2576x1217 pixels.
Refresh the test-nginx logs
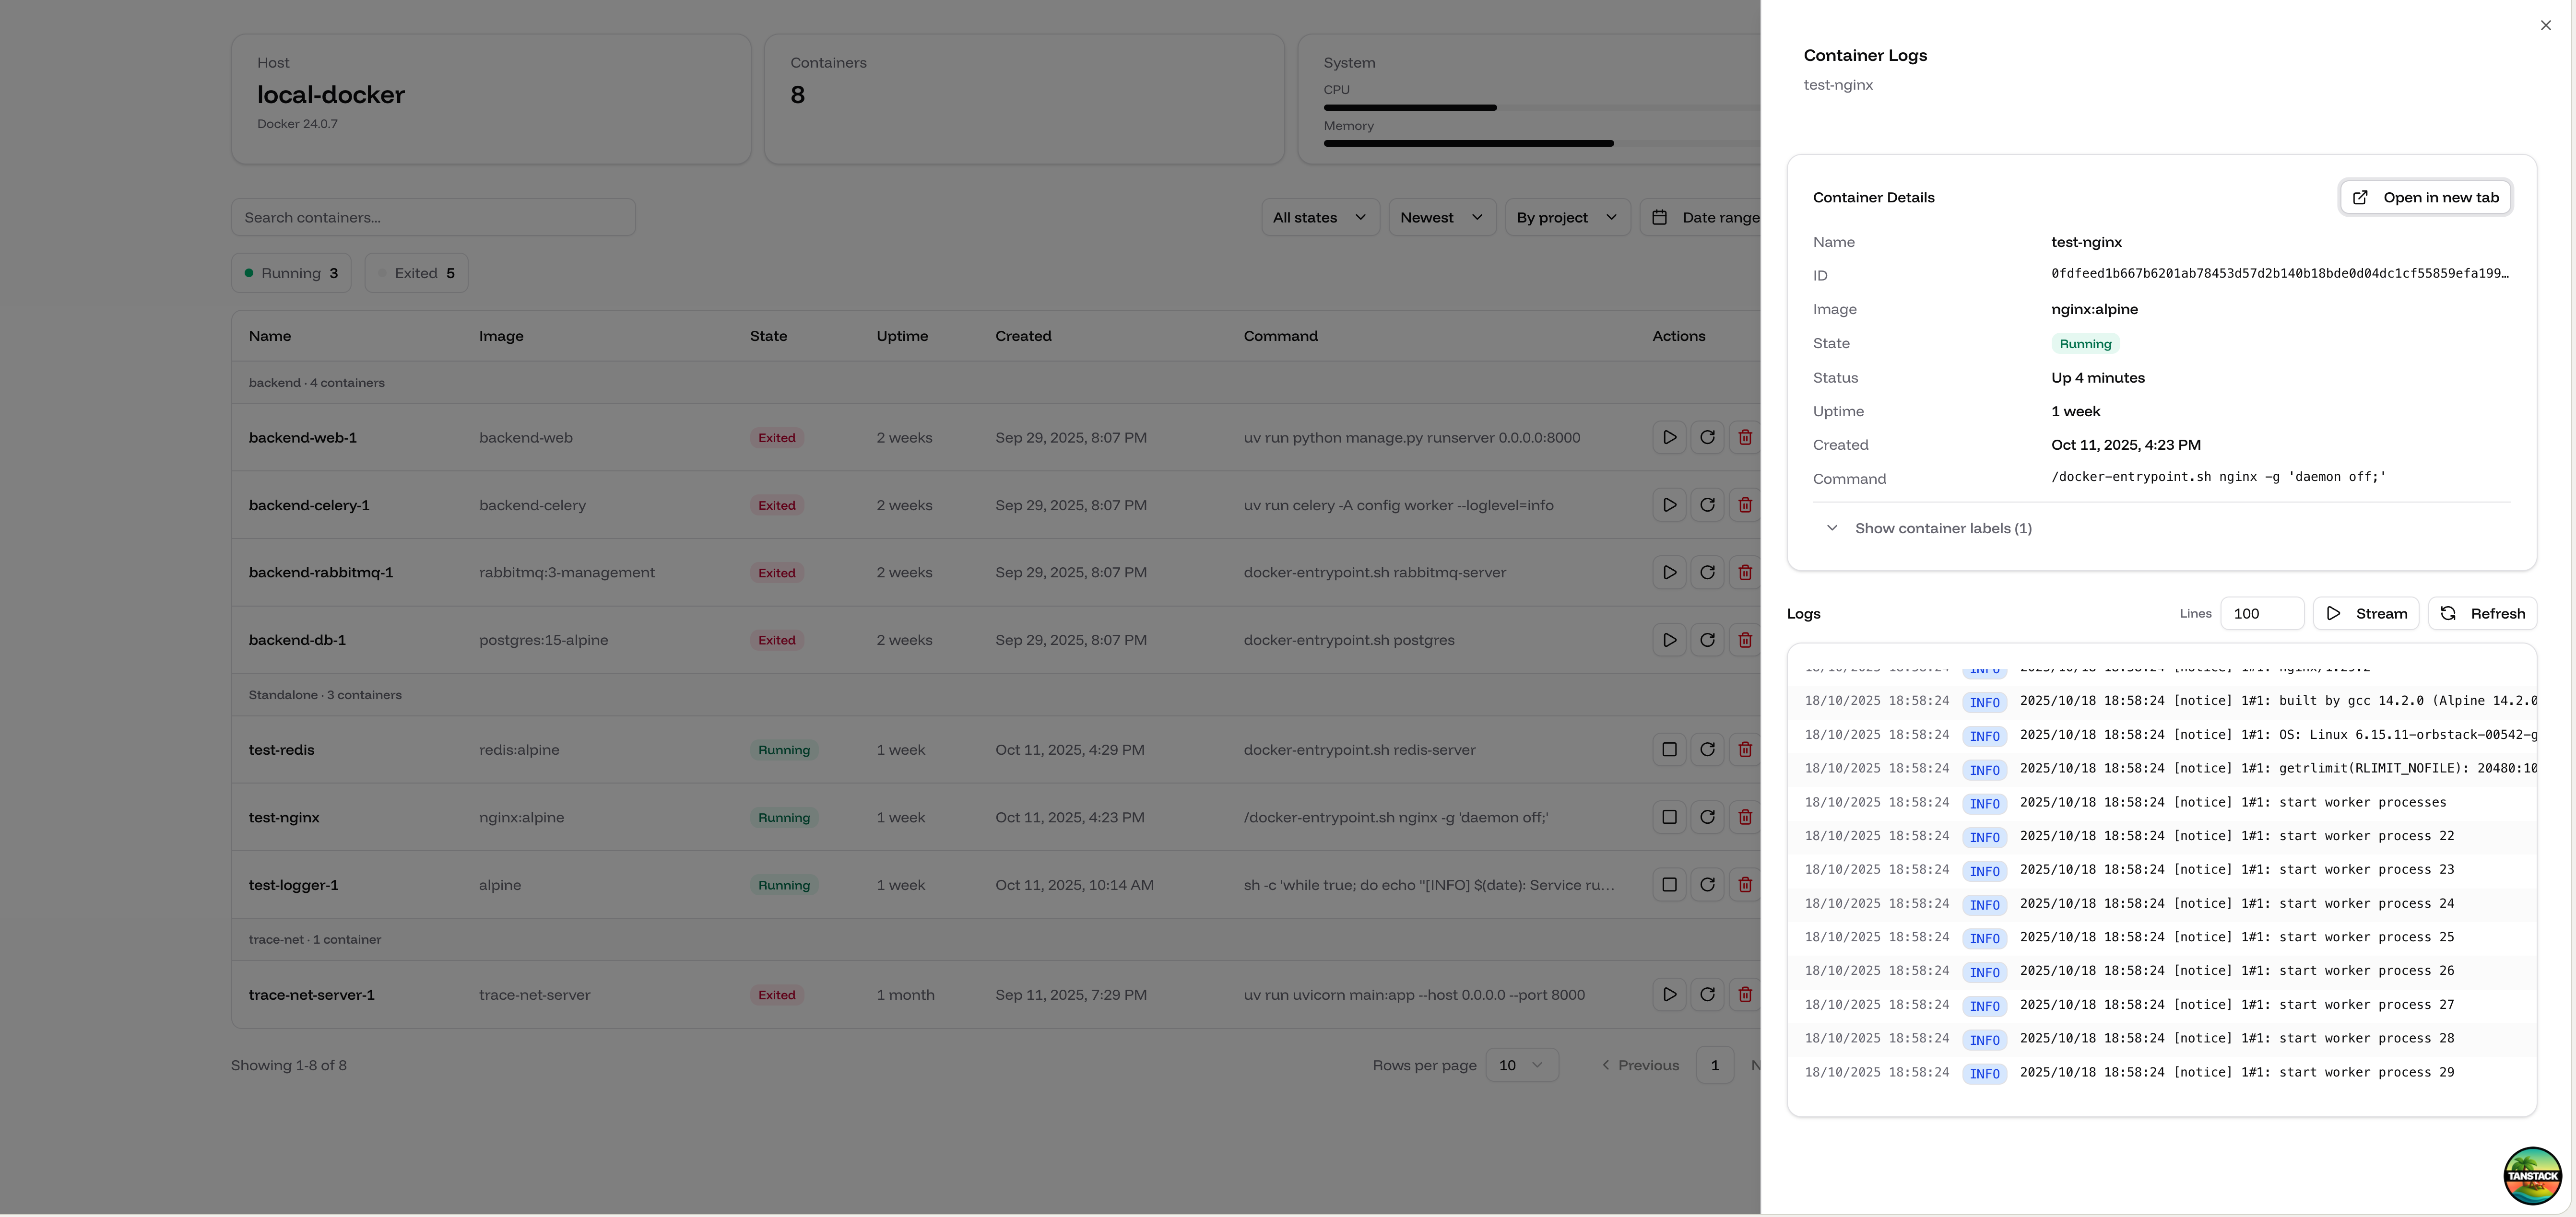2483,613
